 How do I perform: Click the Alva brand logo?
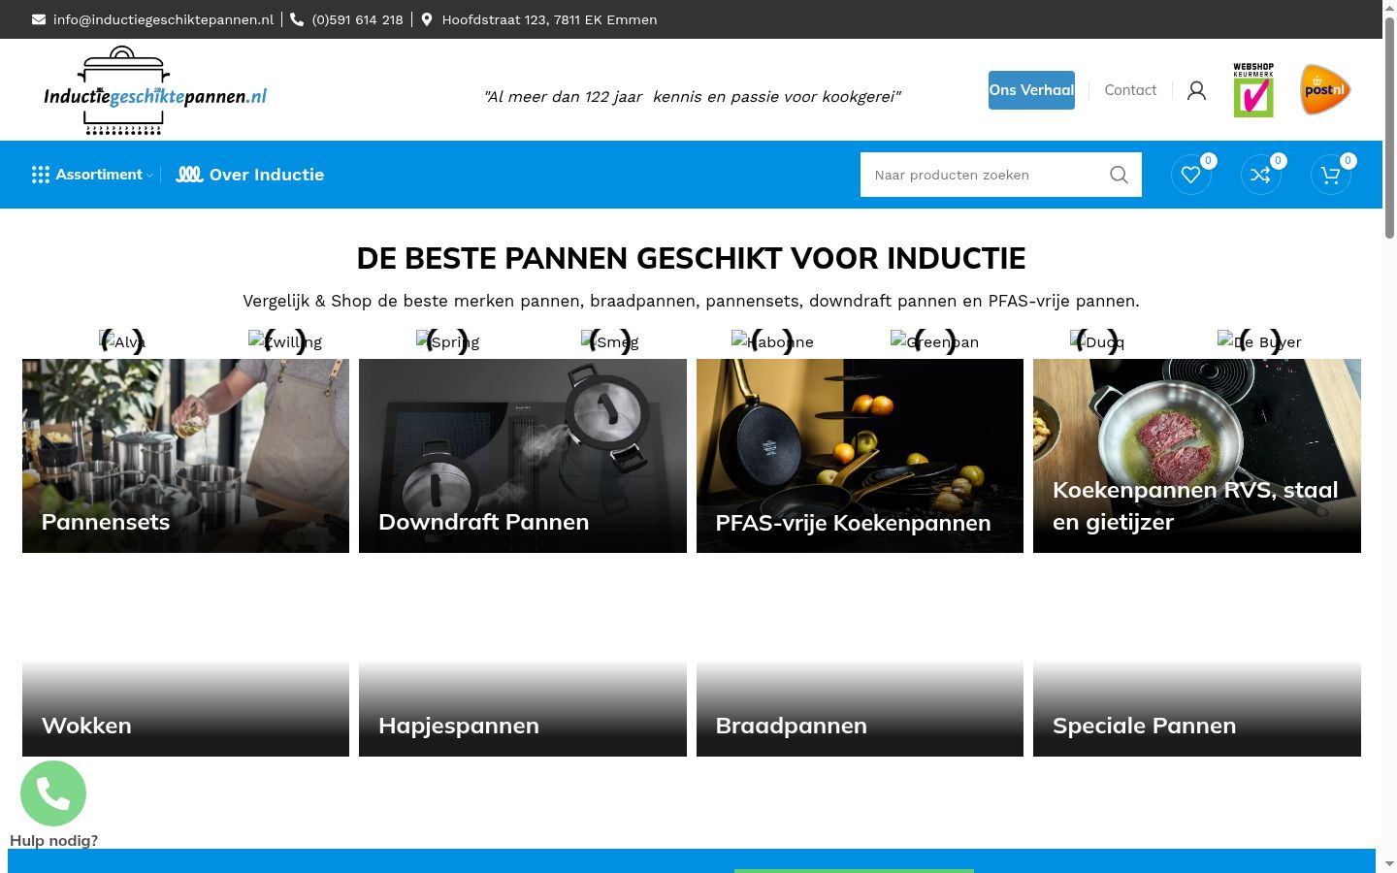pyautogui.click(x=122, y=341)
